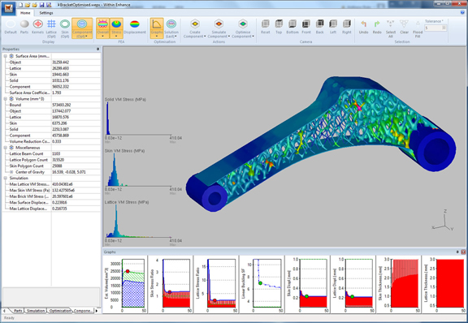Open the Graphs dropdown arrow

[157, 37]
